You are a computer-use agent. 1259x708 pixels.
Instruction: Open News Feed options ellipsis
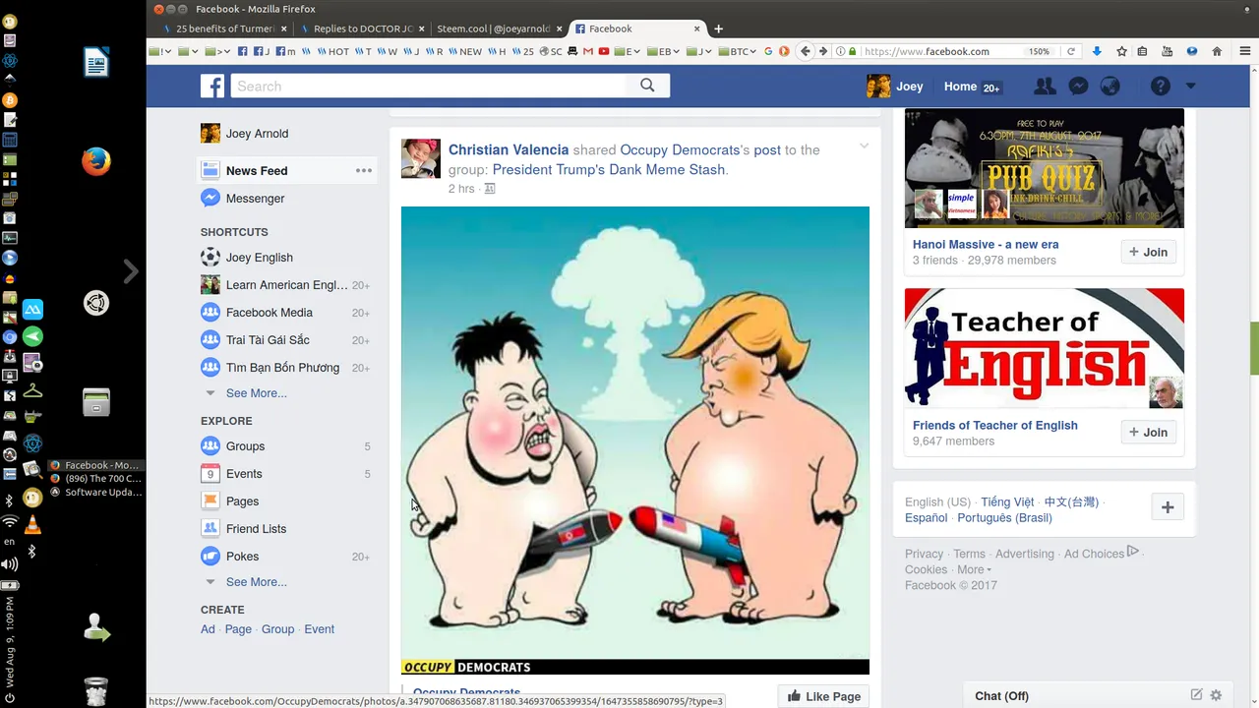364,170
